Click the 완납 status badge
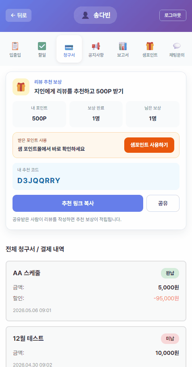Viewport: 192px width, 367px height. [170, 273]
